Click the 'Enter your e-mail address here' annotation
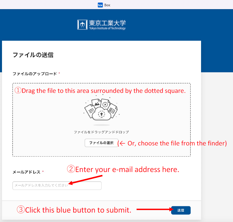233x222 pixels. coord(123,169)
